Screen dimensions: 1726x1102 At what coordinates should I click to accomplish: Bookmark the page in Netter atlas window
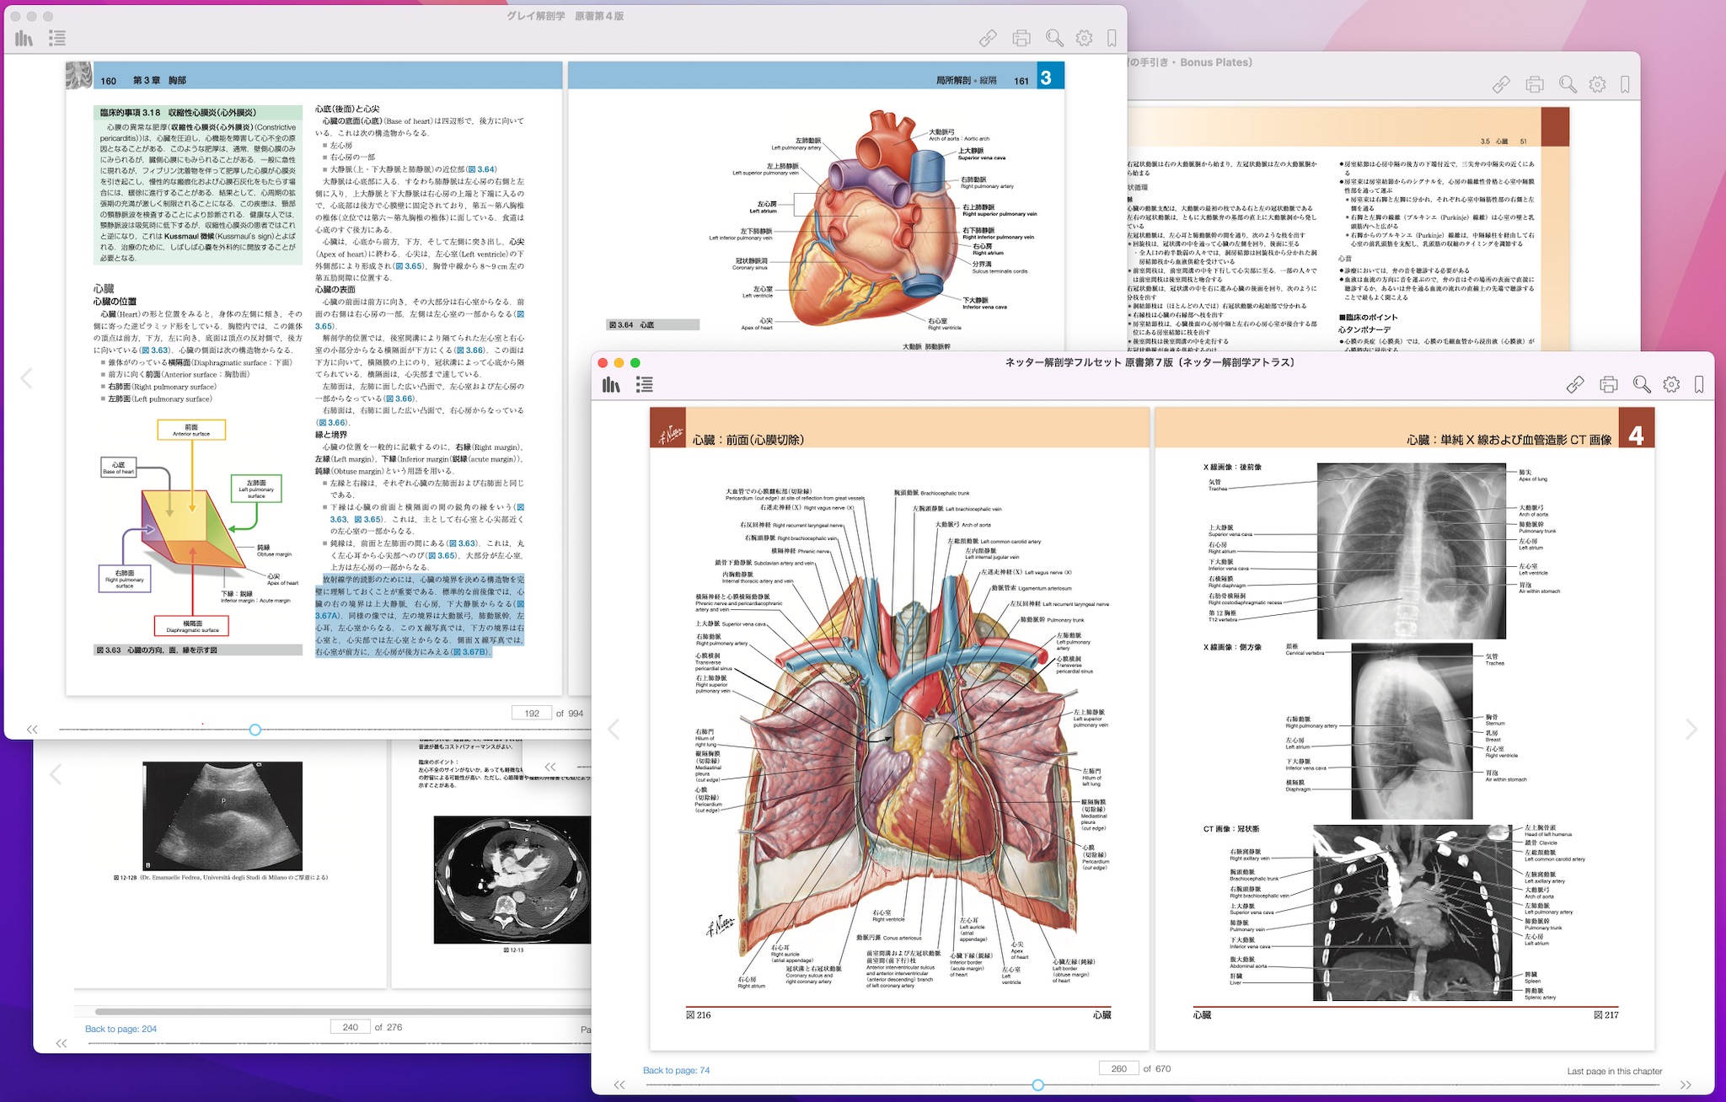click(1699, 385)
